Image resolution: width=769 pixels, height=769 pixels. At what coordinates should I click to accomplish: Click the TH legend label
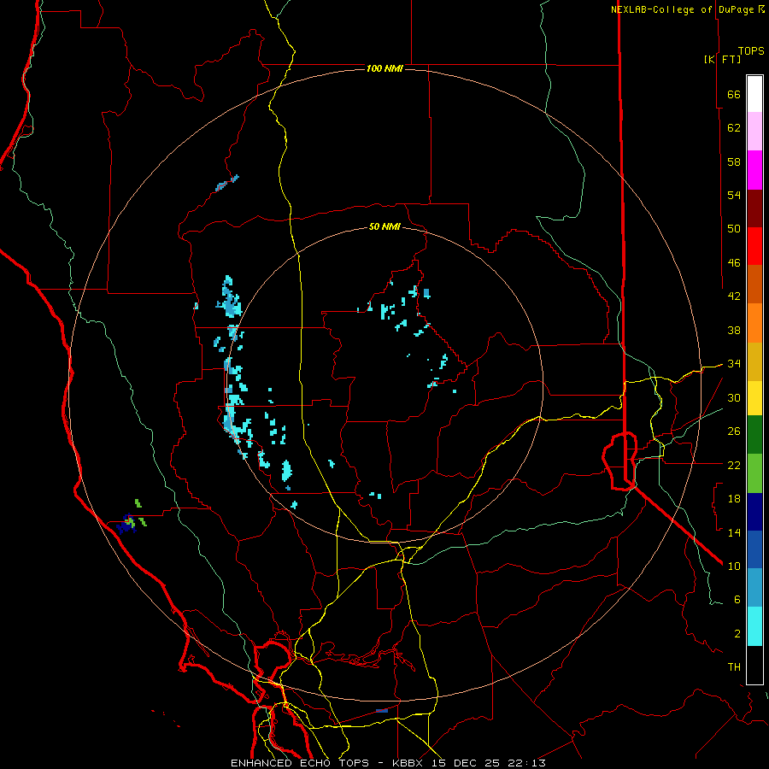(734, 667)
